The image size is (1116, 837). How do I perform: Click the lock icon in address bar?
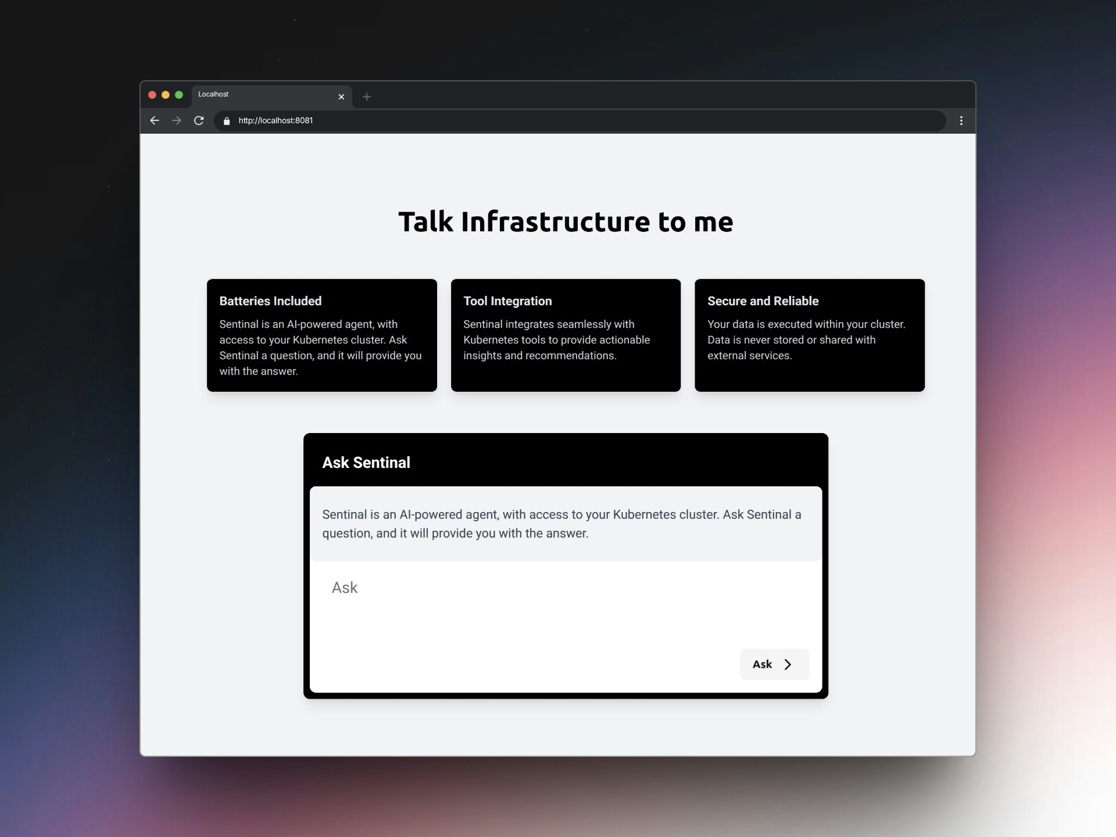(227, 121)
